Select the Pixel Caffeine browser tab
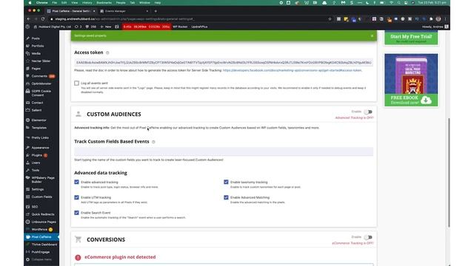 click(71, 11)
